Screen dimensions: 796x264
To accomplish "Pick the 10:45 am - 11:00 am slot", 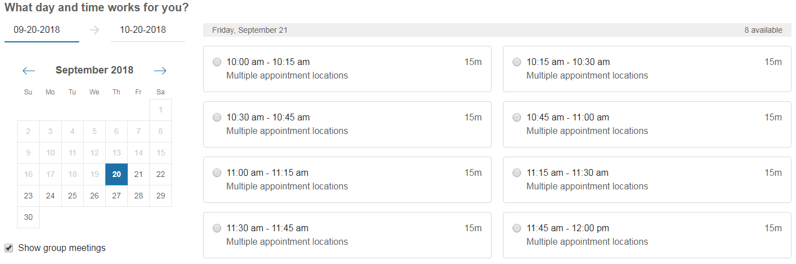I will (x=517, y=118).
